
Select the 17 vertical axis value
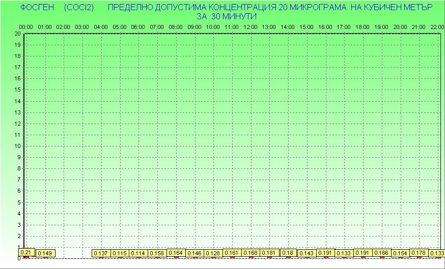pos(17,67)
